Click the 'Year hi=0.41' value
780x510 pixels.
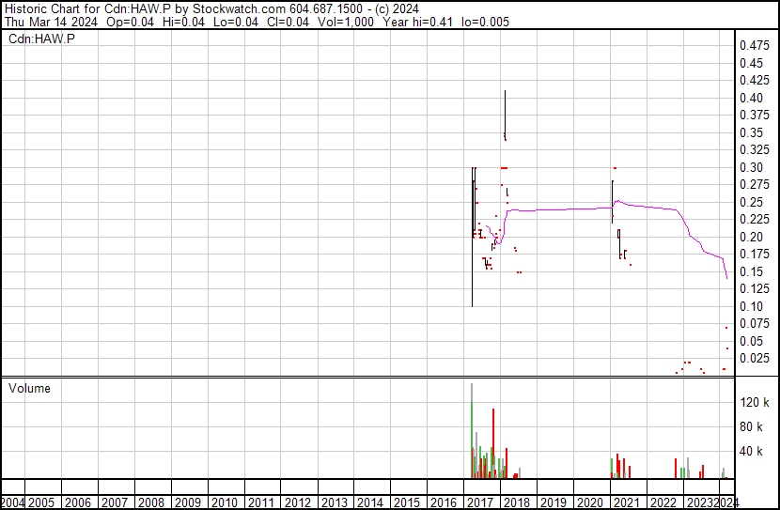pyautogui.click(x=418, y=22)
